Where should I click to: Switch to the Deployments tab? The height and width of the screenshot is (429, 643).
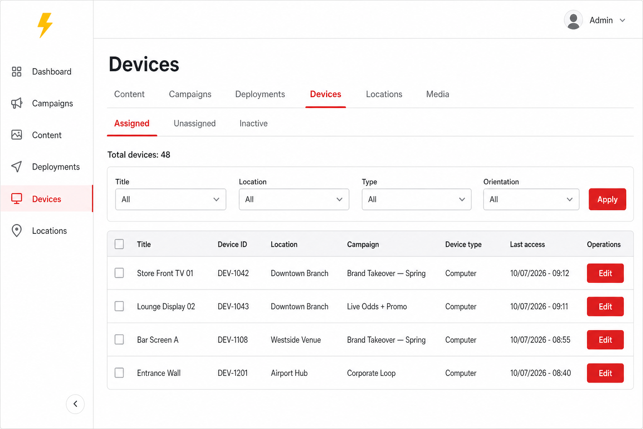point(260,94)
